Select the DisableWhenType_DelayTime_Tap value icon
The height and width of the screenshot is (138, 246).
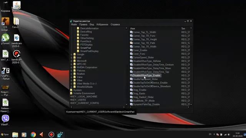131,72
